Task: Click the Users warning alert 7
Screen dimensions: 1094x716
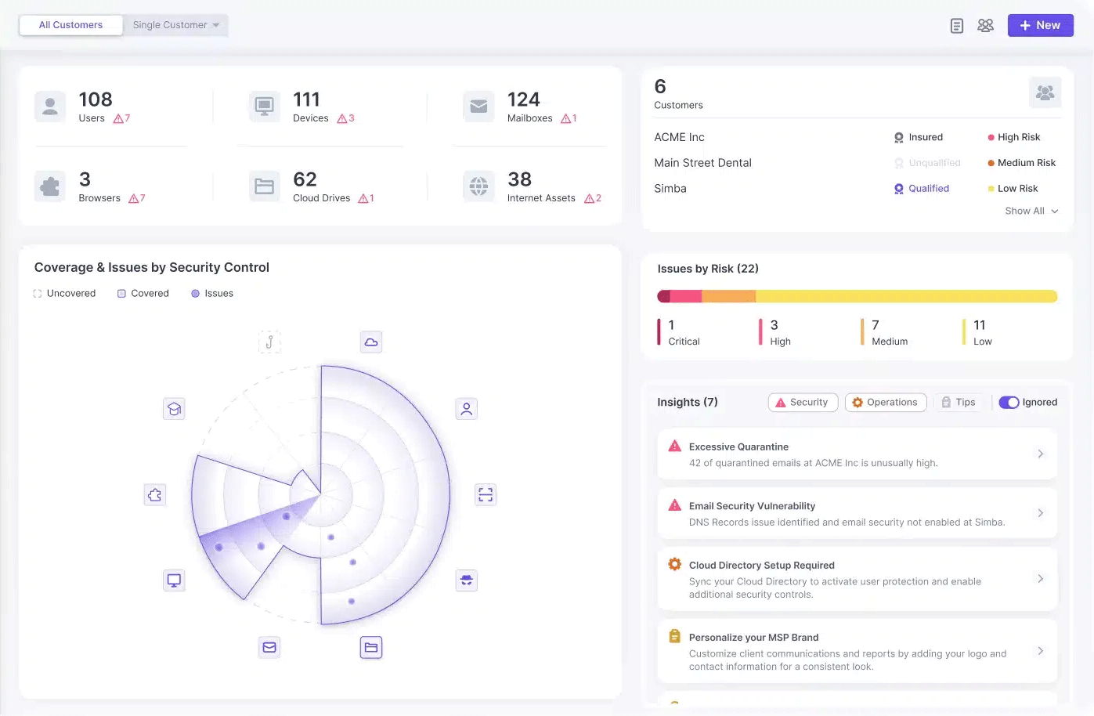Action: [x=121, y=118]
